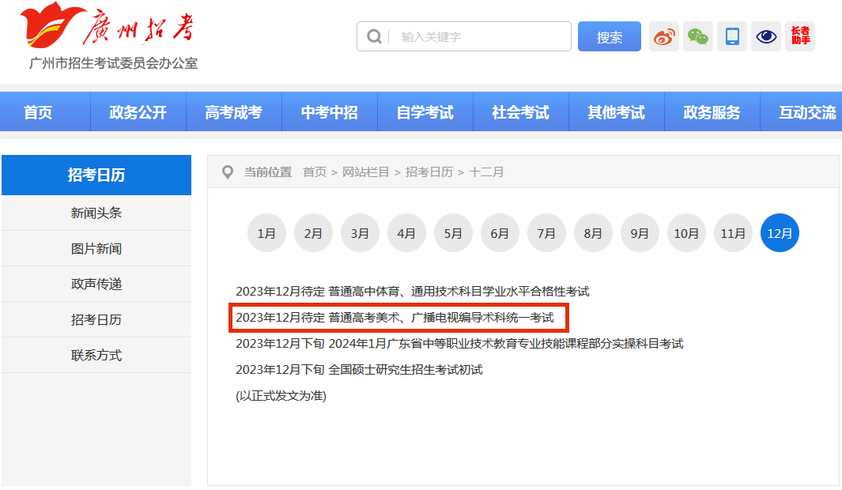
Task: Open 新闻头条 in the left sidebar
Action: [x=96, y=213]
